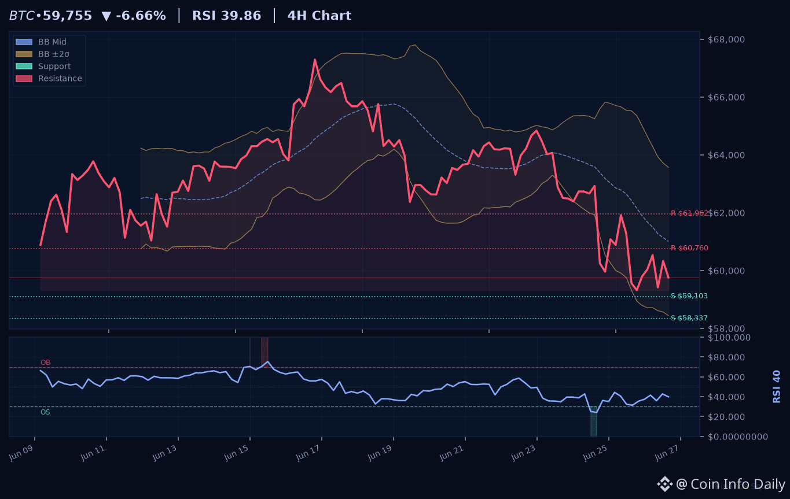Select the "S $58,337" support level label

pos(689,318)
